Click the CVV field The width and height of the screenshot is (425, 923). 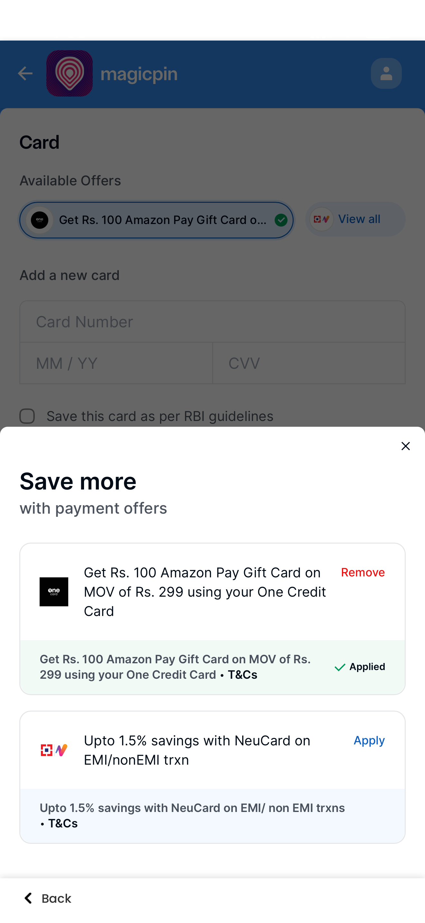(x=309, y=363)
